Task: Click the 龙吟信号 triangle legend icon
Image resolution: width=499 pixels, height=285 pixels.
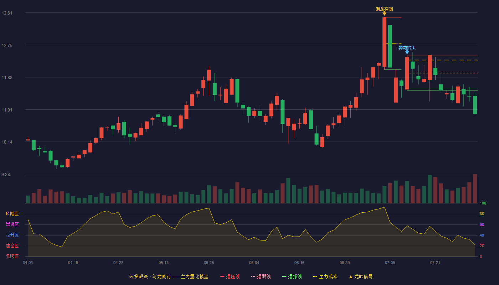Action: 350,276
